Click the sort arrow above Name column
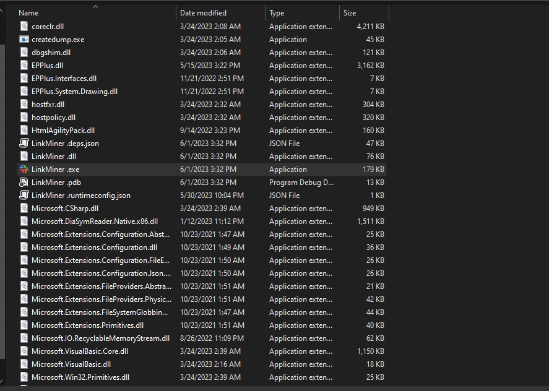Image resolution: width=549 pixels, height=391 pixels. click(95, 6)
